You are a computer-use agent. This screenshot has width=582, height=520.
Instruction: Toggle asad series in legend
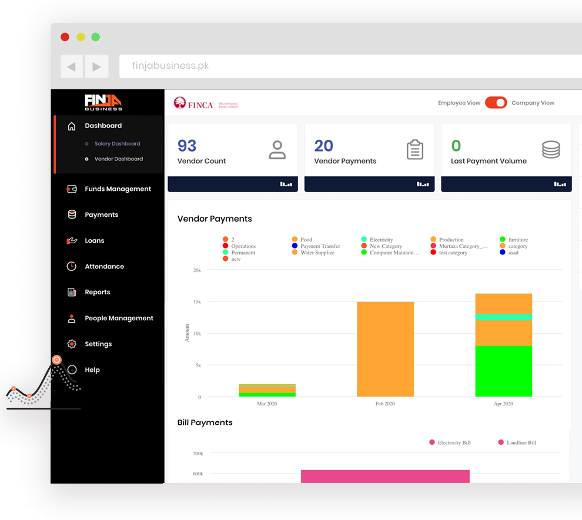pyautogui.click(x=509, y=252)
